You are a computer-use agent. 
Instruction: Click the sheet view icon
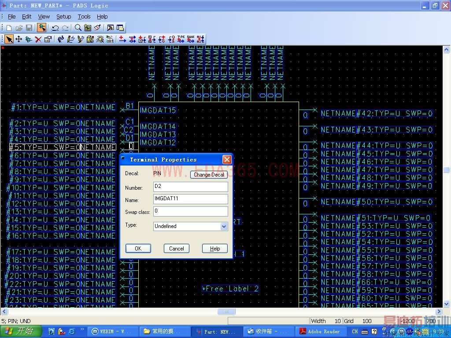tap(88, 28)
